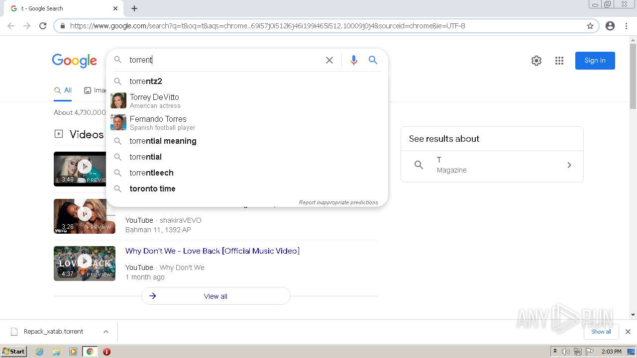
Task: Reload the current page
Action: click(43, 26)
